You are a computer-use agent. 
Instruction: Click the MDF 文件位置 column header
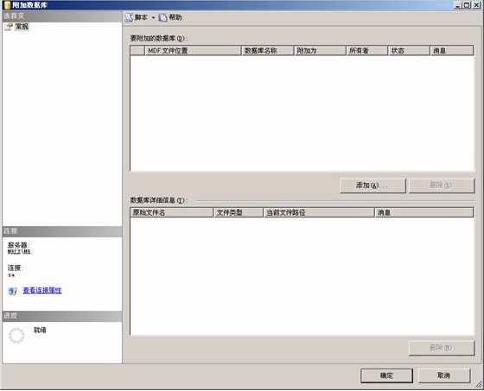[x=193, y=51]
